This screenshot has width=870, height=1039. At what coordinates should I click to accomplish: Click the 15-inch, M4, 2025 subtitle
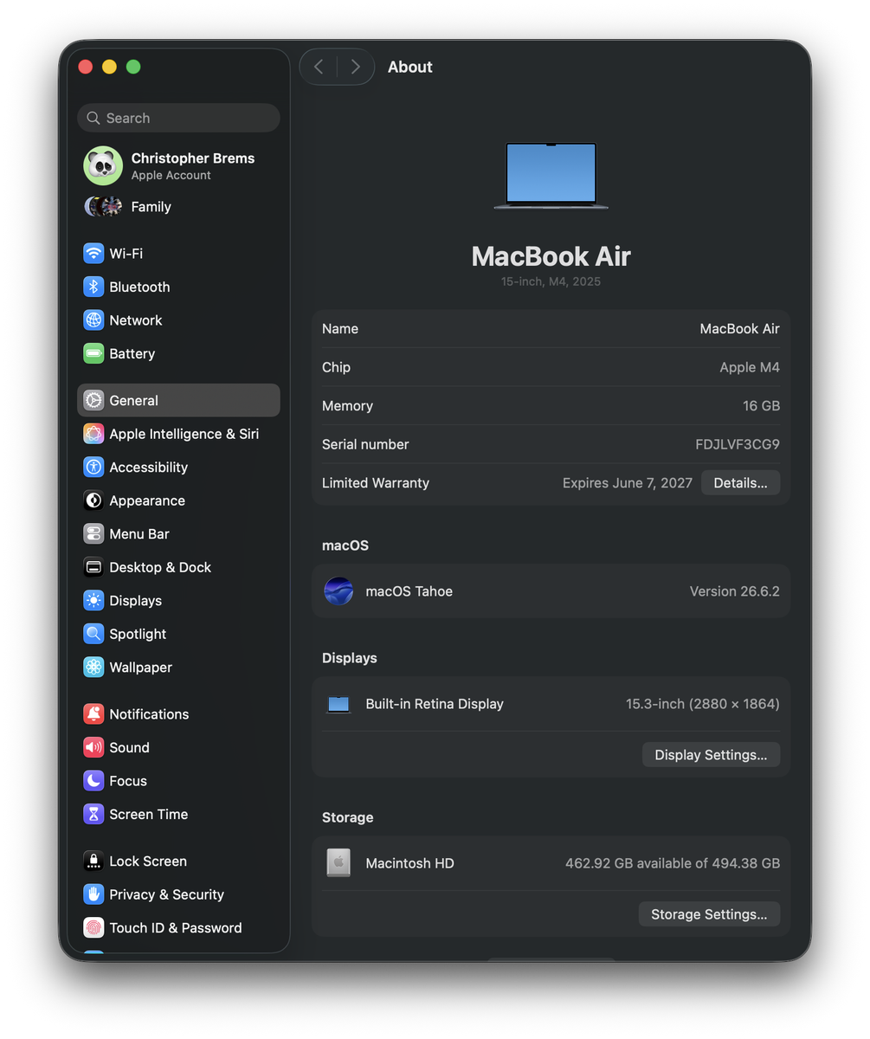(x=551, y=281)
